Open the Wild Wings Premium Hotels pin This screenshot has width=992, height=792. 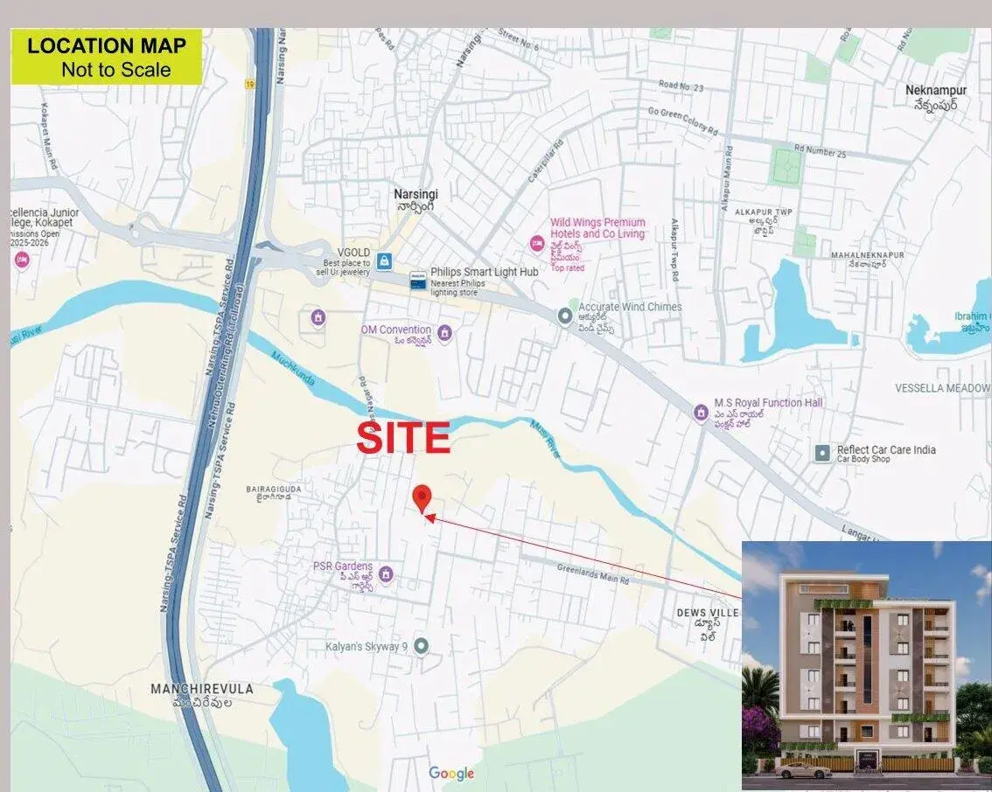point(537,243)
